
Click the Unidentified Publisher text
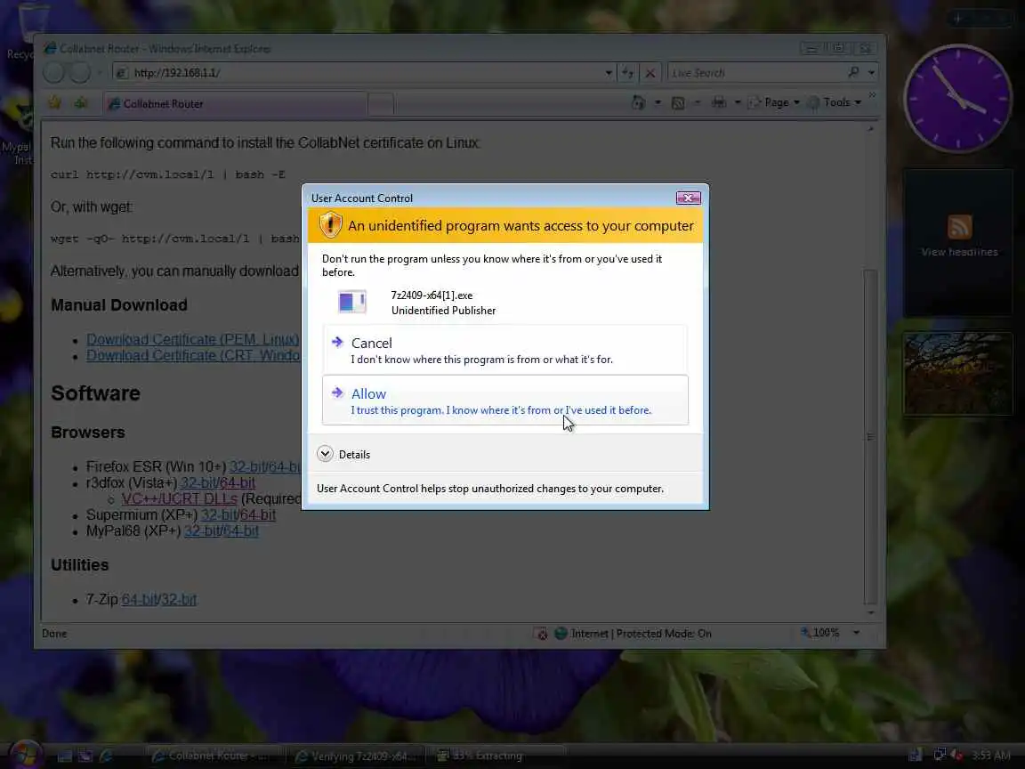click(443, 311)
